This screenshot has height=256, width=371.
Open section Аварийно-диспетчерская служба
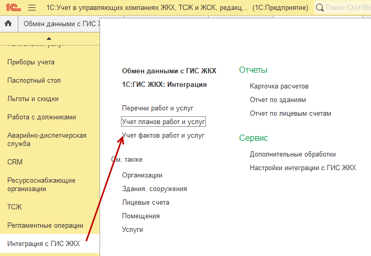47,139
